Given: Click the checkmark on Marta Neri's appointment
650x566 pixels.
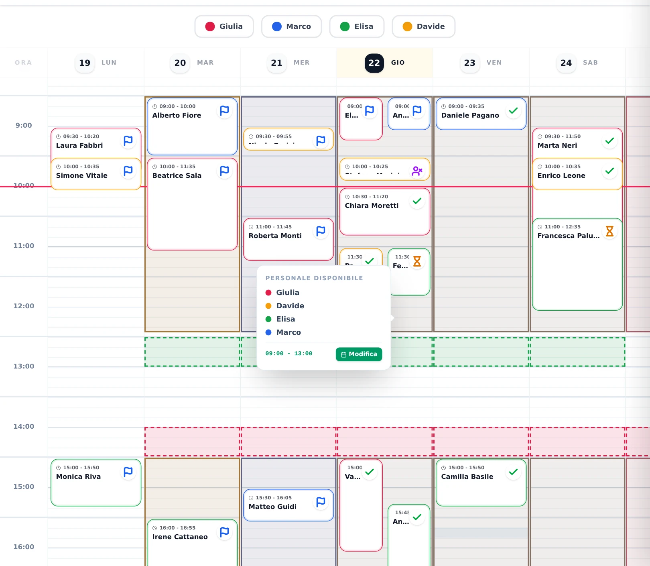Looking at the screenshot, I should tap(609, 141).
